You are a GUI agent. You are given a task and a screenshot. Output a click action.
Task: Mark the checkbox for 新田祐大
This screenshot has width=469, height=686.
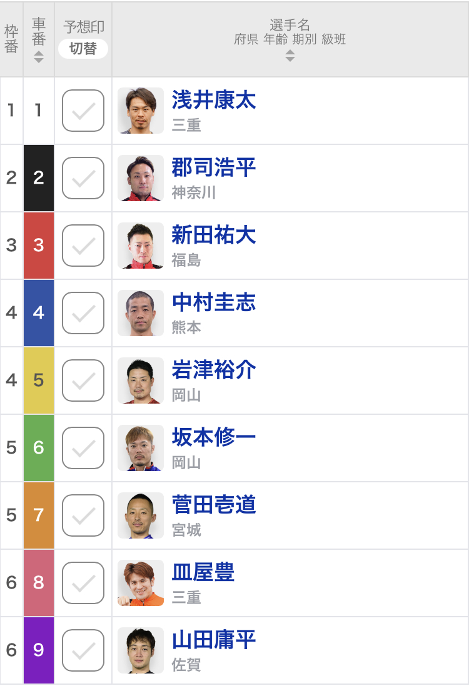click(83, 246)
